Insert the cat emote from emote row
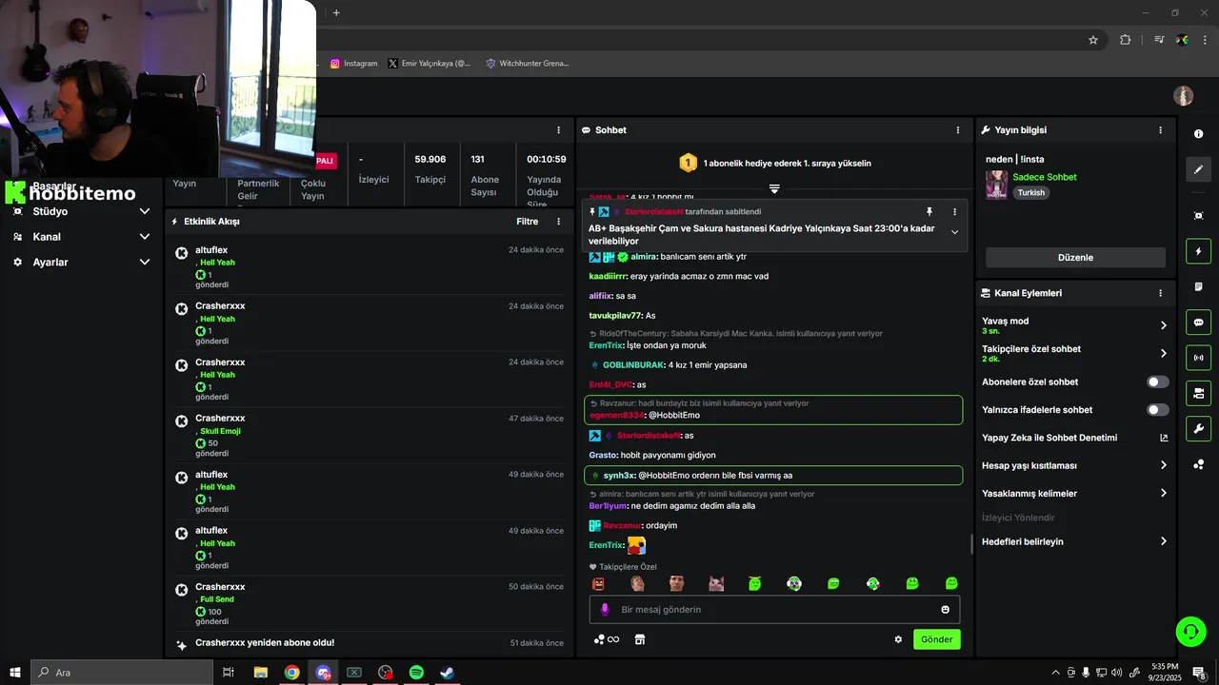The width and height of the screenshot is (1219, 685). [715, 583]
